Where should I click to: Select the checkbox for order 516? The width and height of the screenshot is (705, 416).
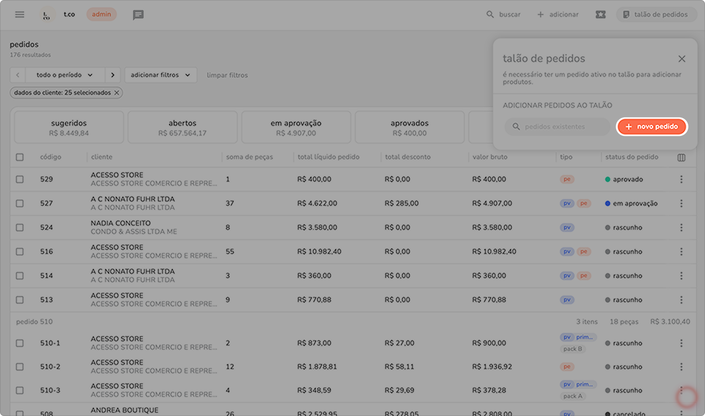pos(20,252)
